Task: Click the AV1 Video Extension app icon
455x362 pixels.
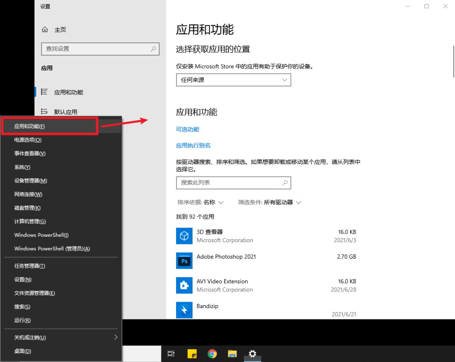Action: click(184, 285)
